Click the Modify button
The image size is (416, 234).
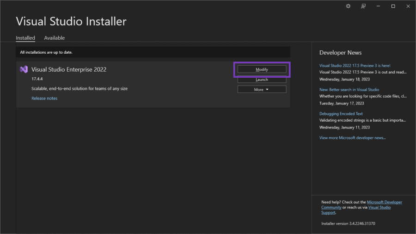pyautogui.click(x=262, y=69)
